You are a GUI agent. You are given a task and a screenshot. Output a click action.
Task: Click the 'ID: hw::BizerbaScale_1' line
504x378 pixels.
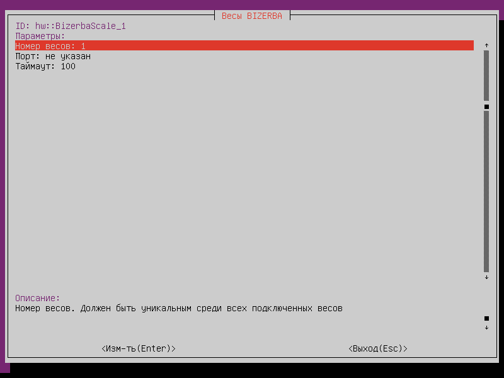pos(71,26)
